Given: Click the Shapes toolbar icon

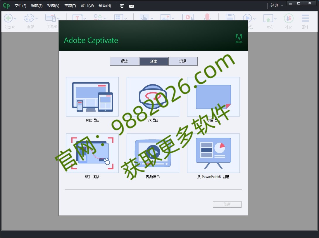Looking at the screenshot, I should [x=98, y=17].
